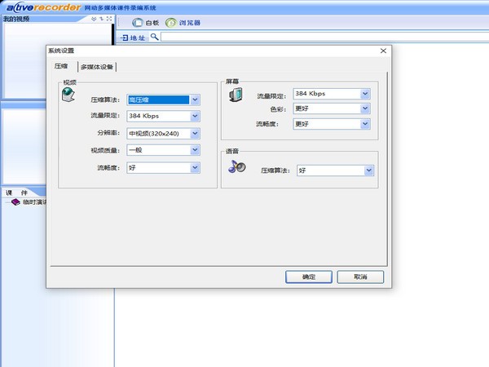Expand the video 分辨率 dropdown
Screen dimensions: 489x367
[195, 134]
